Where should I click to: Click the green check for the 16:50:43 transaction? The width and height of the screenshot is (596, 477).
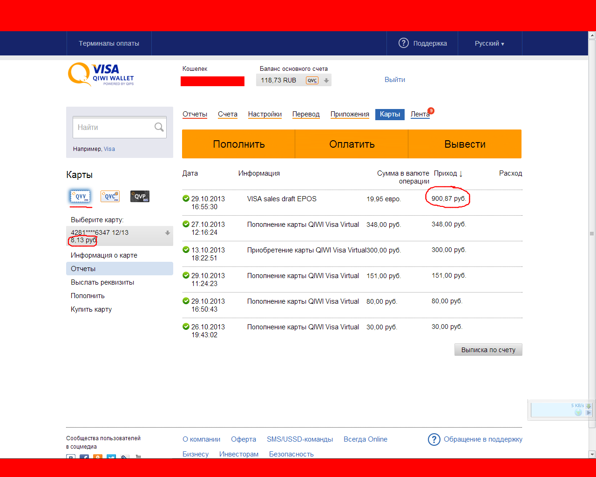[186, 301]
